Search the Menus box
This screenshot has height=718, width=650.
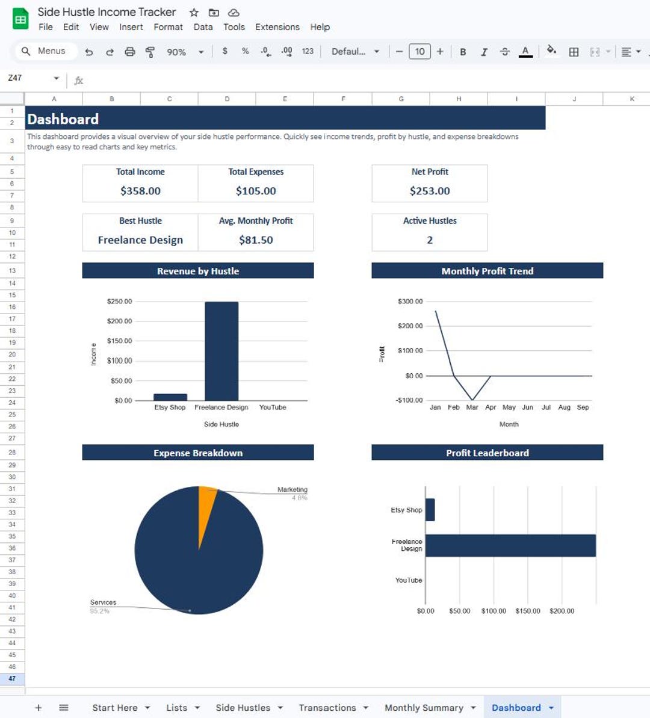pos(46,51)
